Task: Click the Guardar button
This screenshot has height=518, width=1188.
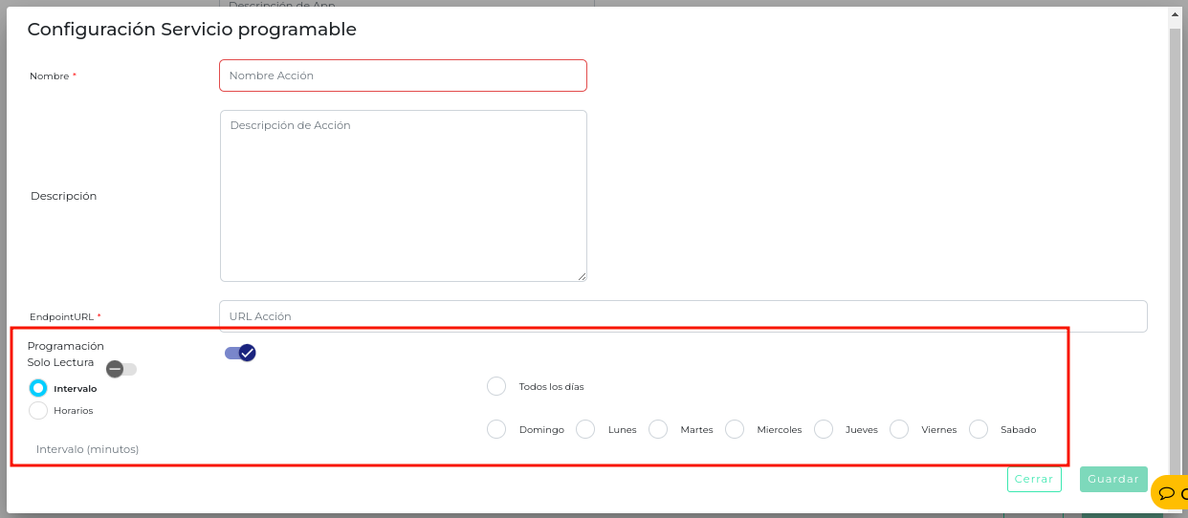Action: pyautogui.click(x=1113, y=479)
